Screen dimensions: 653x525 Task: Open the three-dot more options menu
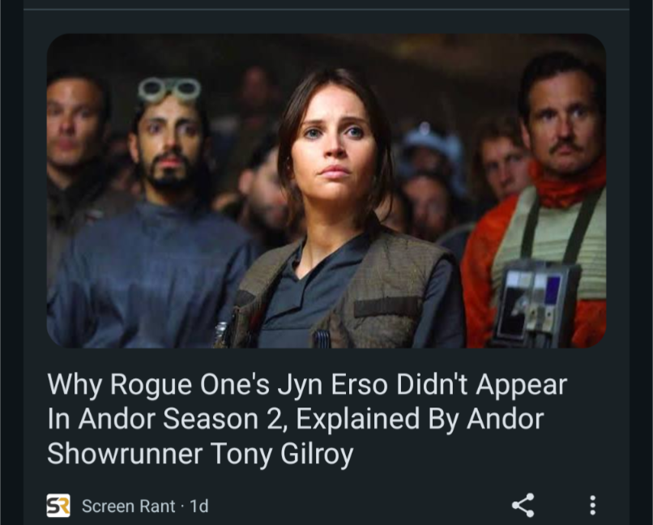[592, 506]
